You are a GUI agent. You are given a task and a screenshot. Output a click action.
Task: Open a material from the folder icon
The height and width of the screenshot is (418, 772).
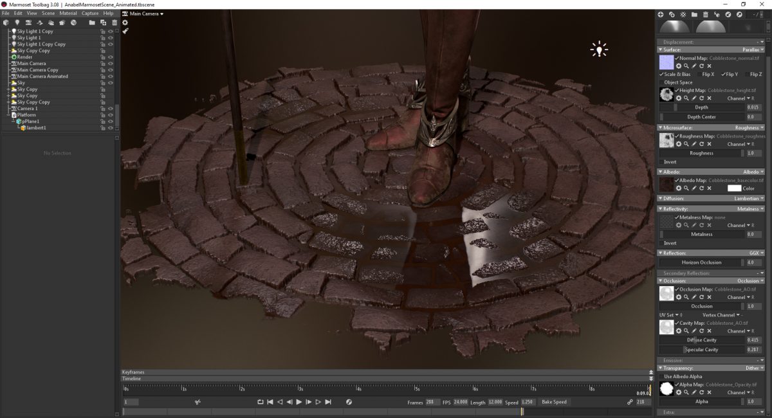(695, 14)
